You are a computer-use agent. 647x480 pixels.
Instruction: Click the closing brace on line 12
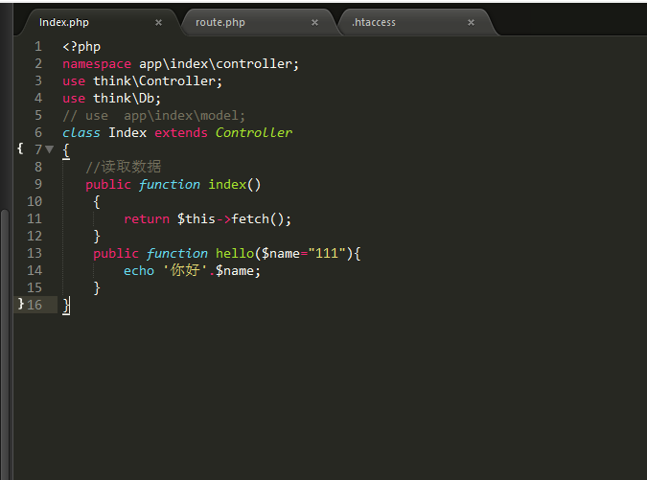[x=97, y=237]
